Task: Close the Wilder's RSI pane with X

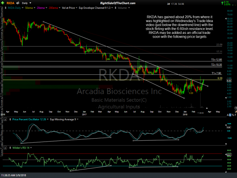Action: [x=5, y=148]
